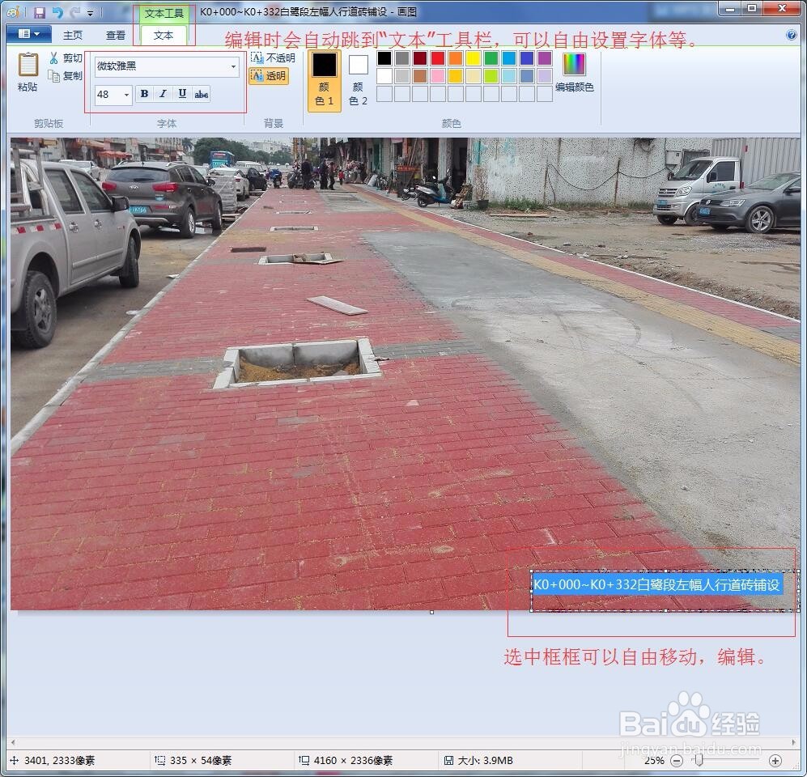Pick the dark red palette swatch

pyautogui.click(x=420, y=58)
